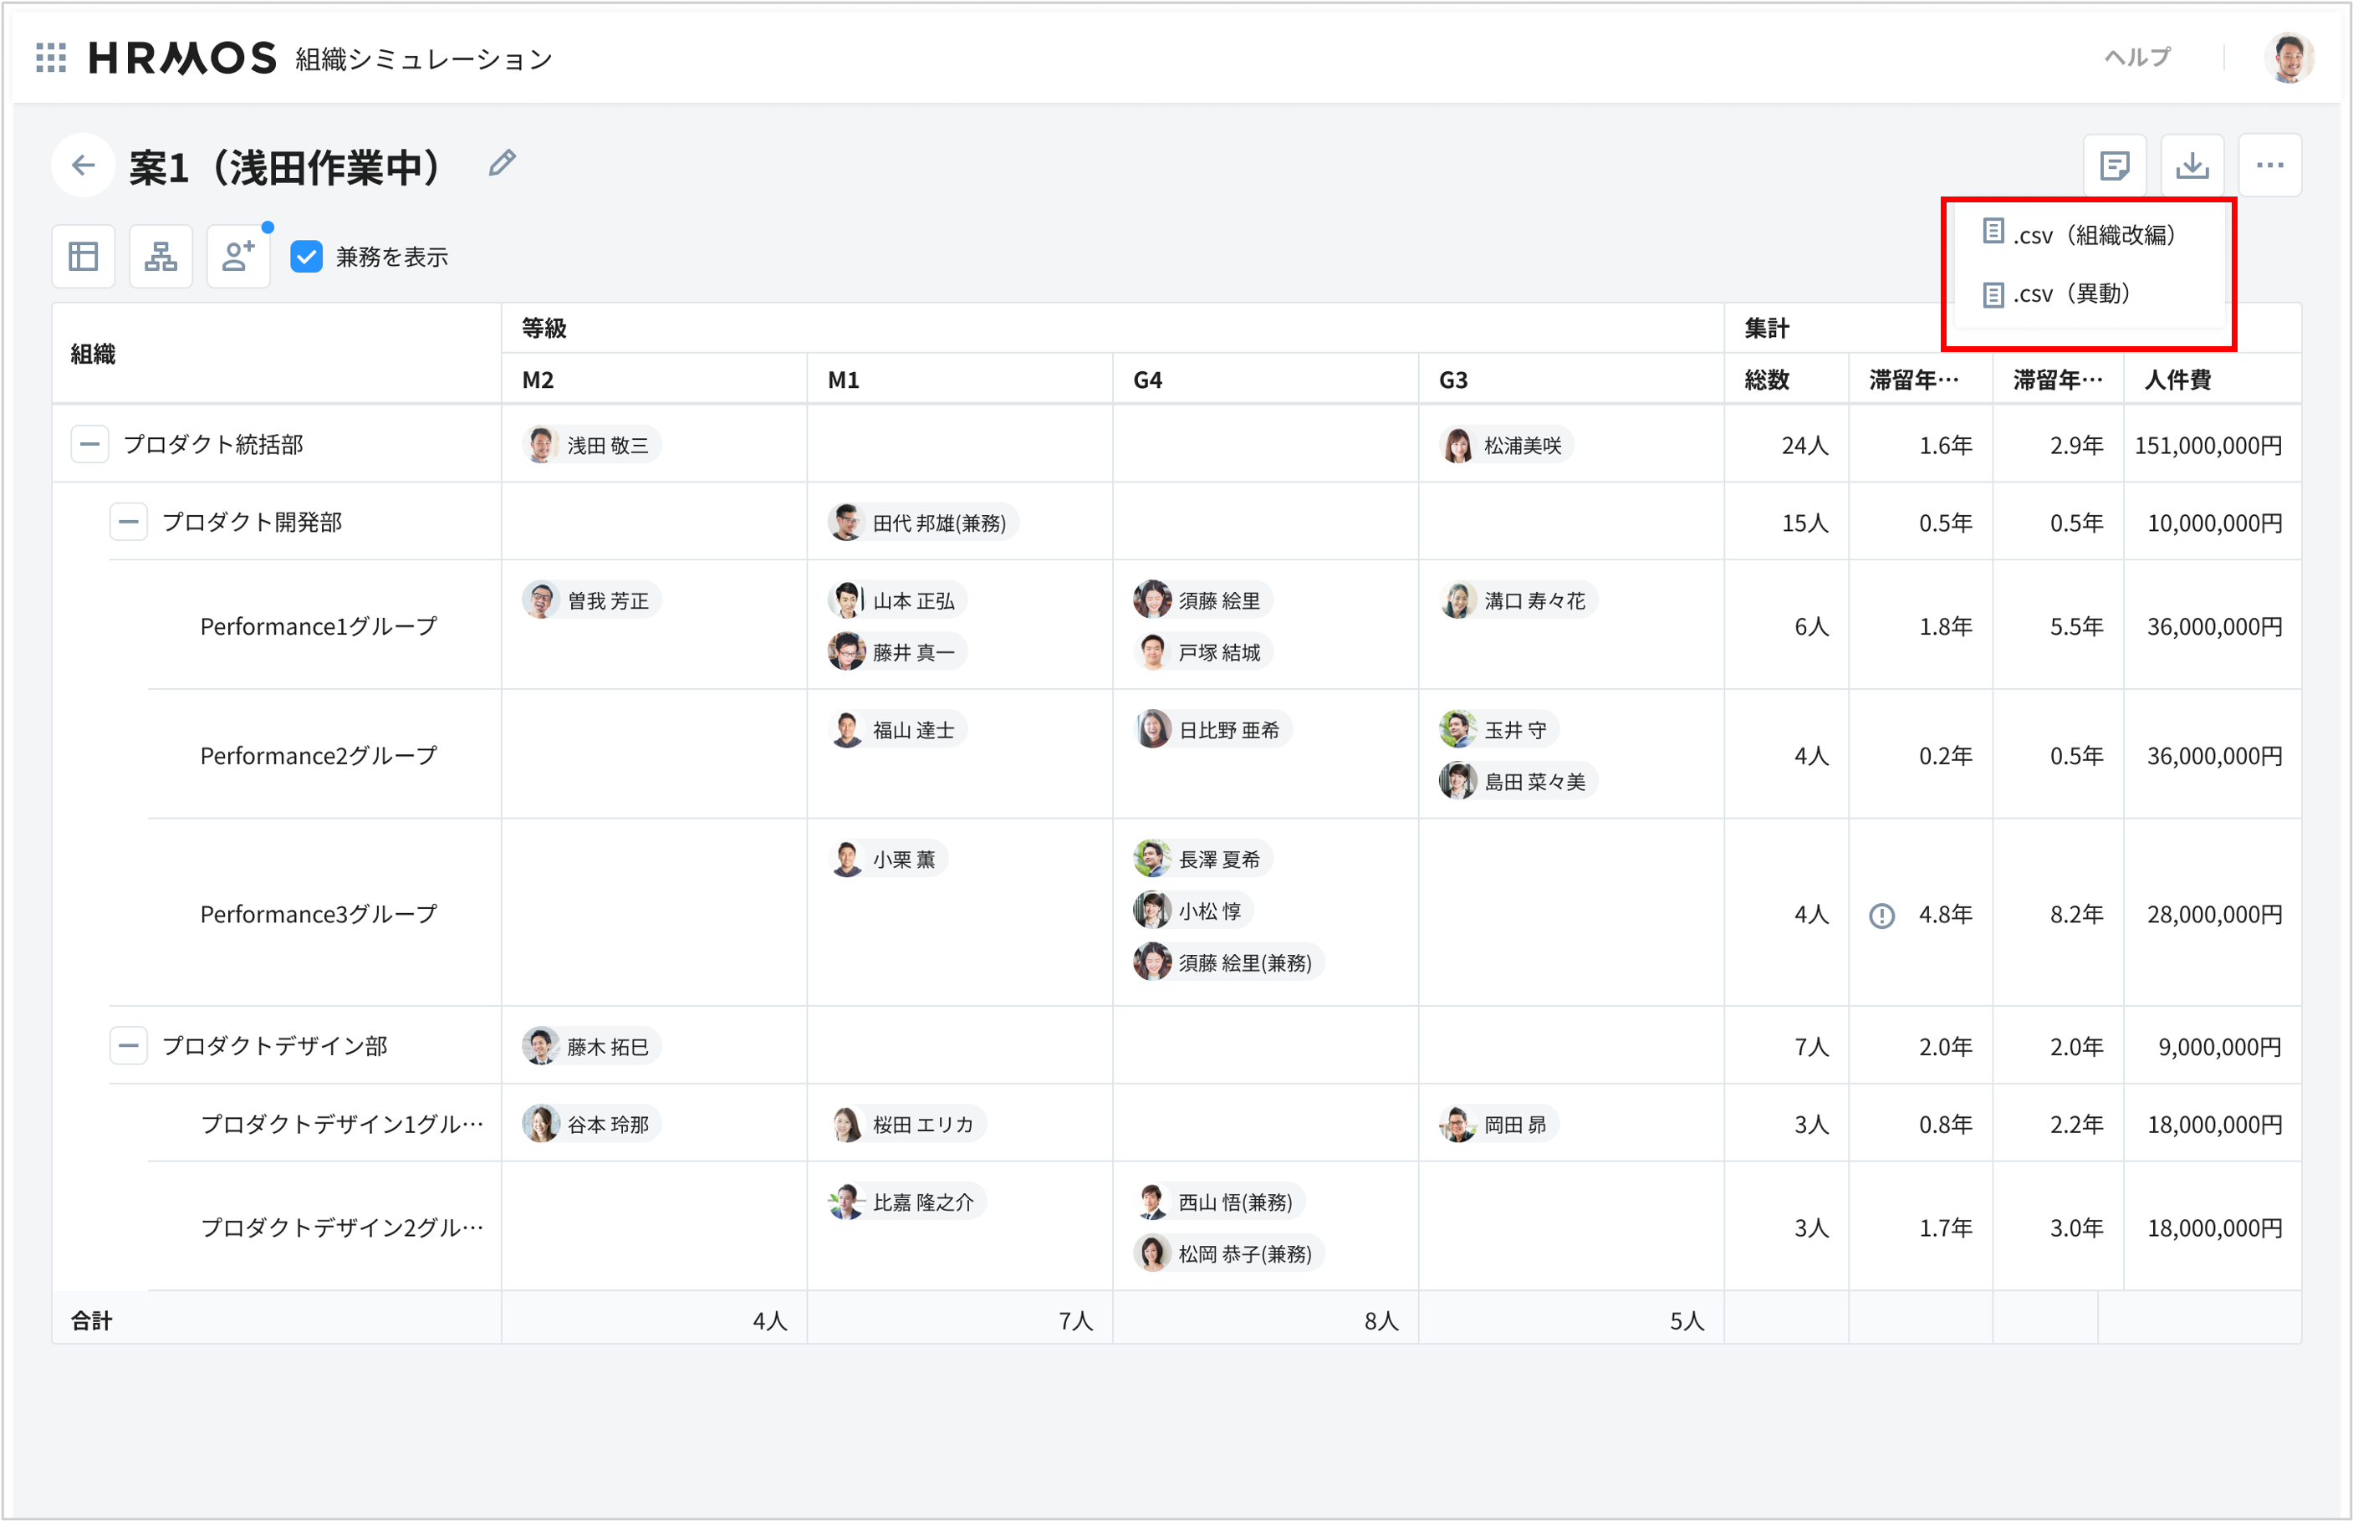2353x1521 pixels.
Task: Click the download icon in the top right
Action: (x=2193, y=165)
